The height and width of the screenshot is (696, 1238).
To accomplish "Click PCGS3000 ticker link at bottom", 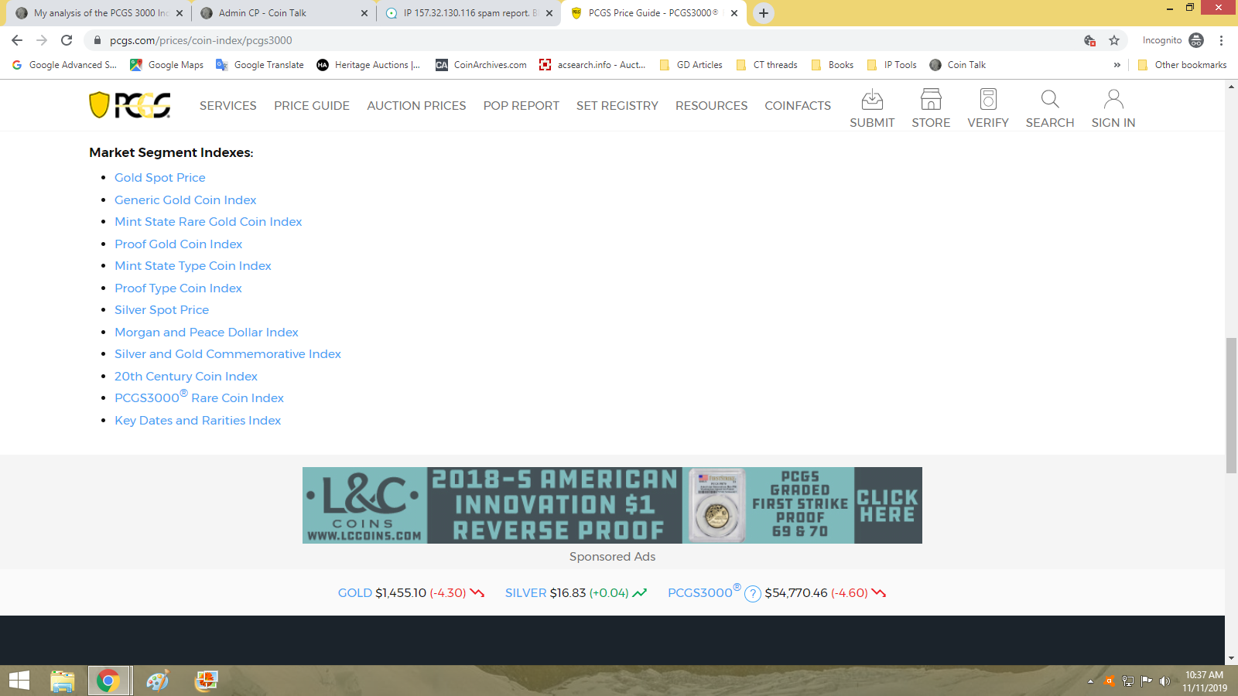I will click(700, 593).
